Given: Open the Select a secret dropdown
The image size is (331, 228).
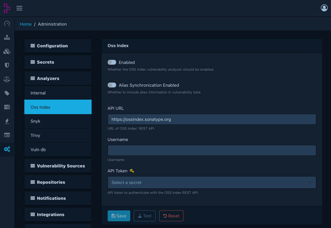Looking at the screenshot, I should tap(212, 182).
